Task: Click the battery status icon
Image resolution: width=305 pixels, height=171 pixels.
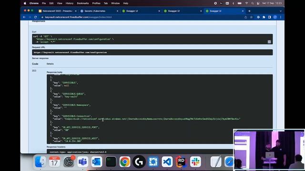Action: [x=240, y=3]
